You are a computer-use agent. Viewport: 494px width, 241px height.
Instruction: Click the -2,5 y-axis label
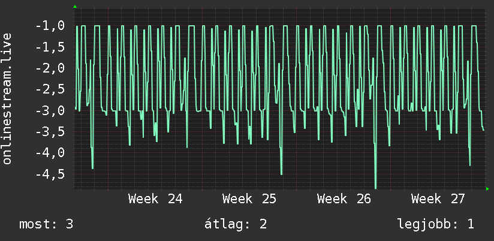pos(50,89)
